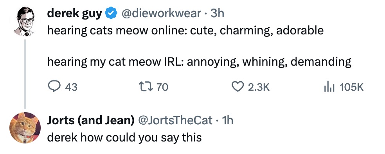Viewport: 385px width, 154px height.
Task: Open view analytics bar chart icon
Action: click(x=329, y=87)
